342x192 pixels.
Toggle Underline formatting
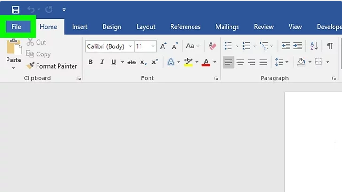pyautogui.click(x=113, y=62)
